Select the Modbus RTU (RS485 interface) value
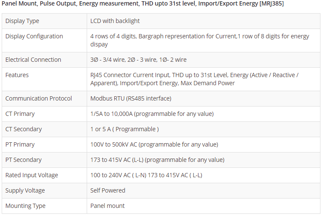This screenshot has width=323, height=216. 130,98
